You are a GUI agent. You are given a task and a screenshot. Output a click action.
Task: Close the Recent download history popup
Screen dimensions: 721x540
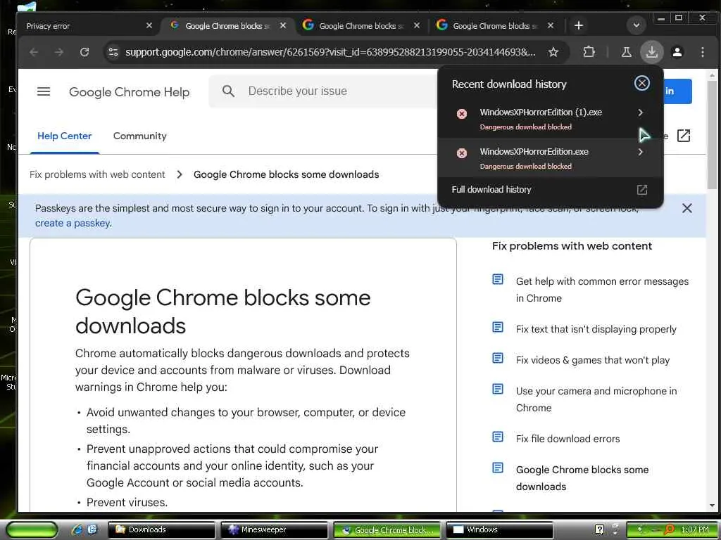pyautogui.click(x=641, y=83)
